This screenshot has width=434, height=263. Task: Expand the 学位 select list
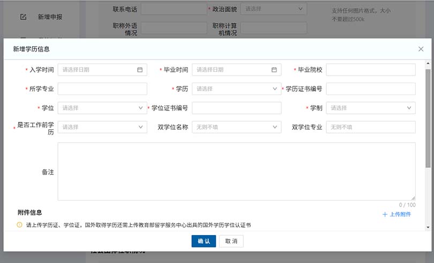(102, 108)
